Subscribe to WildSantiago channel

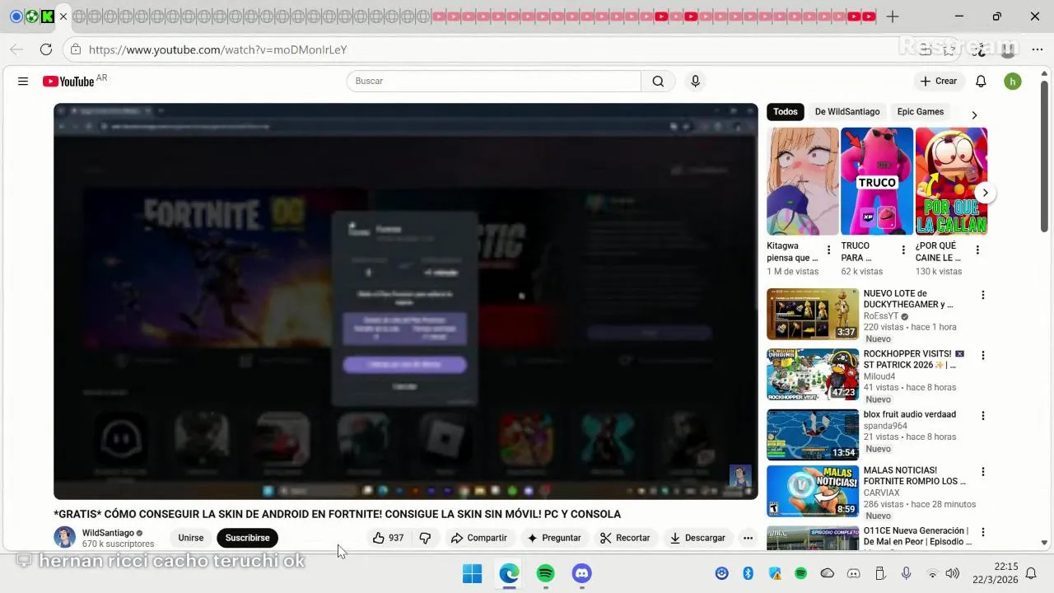[248, 538]
